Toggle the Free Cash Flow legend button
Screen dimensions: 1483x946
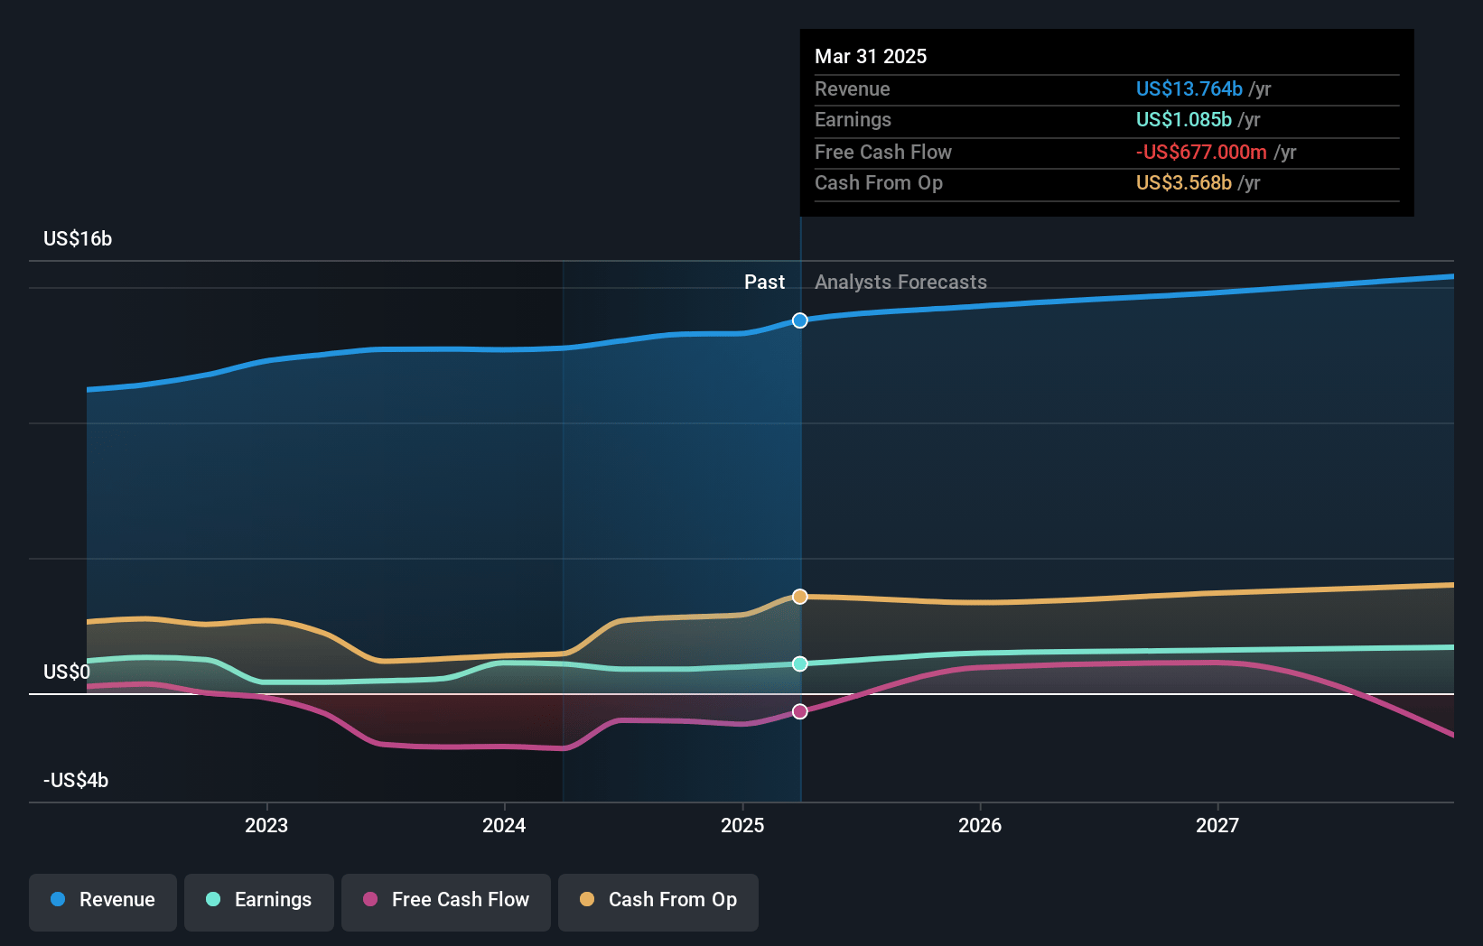tap(446, 902)
